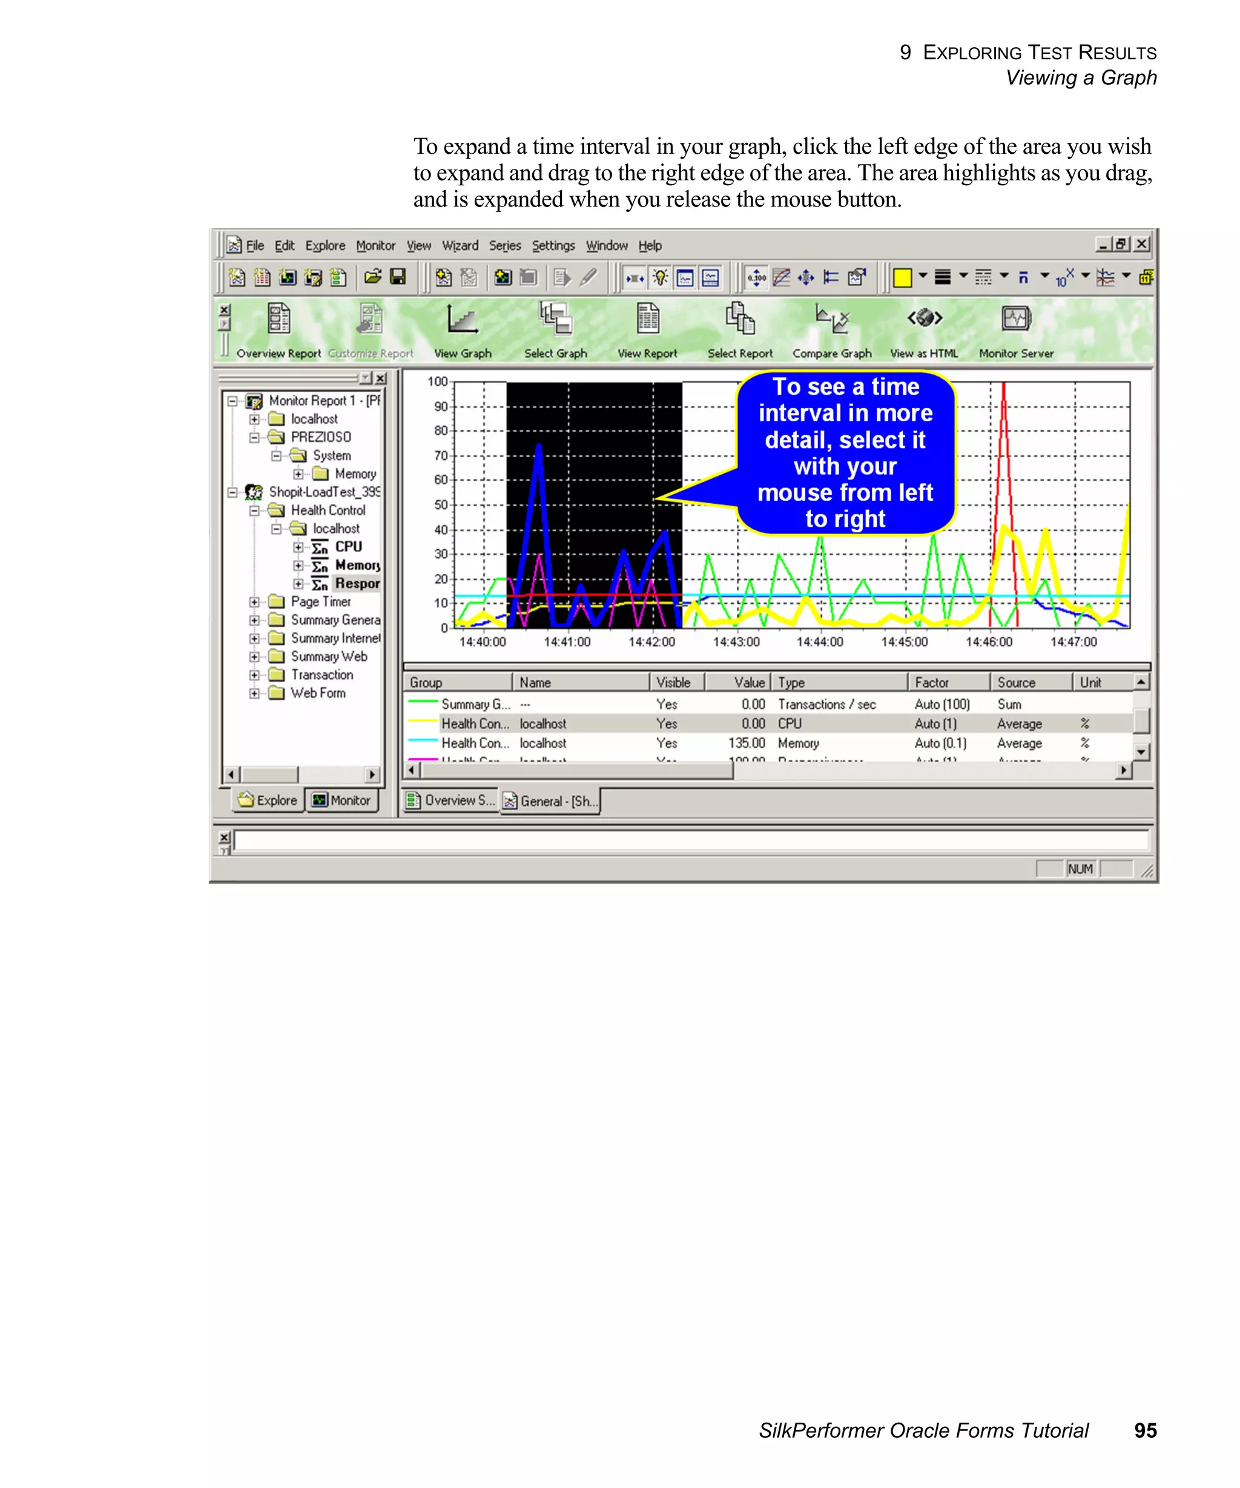
Task: Click the pencil edit toolbar icon
Action: 588,277
